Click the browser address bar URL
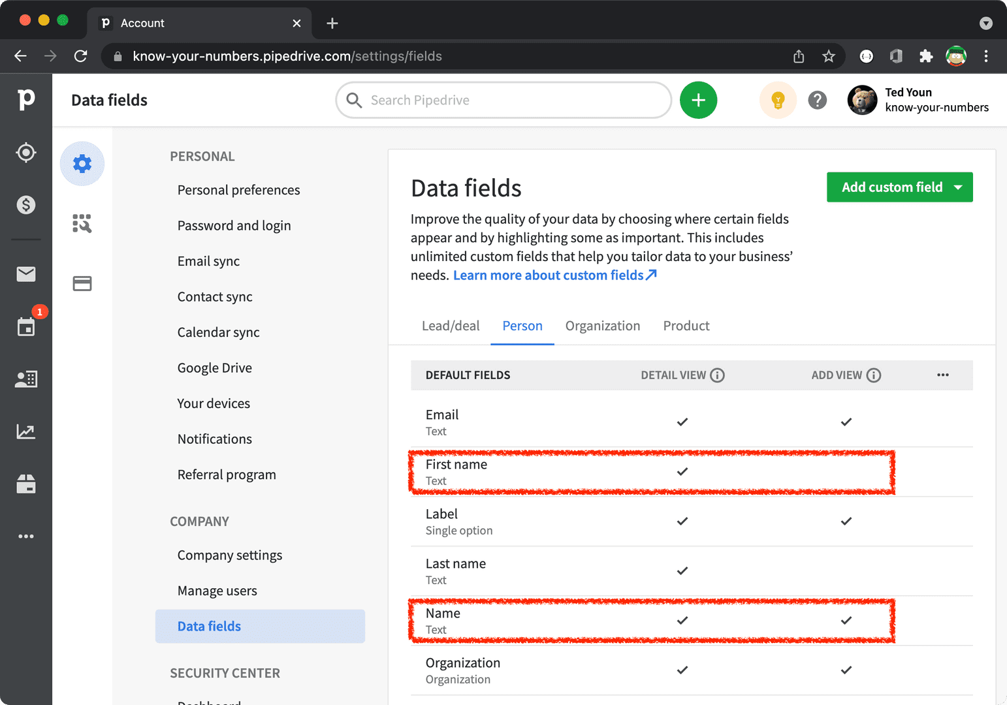1007x705 pixels. coord(287,56)
